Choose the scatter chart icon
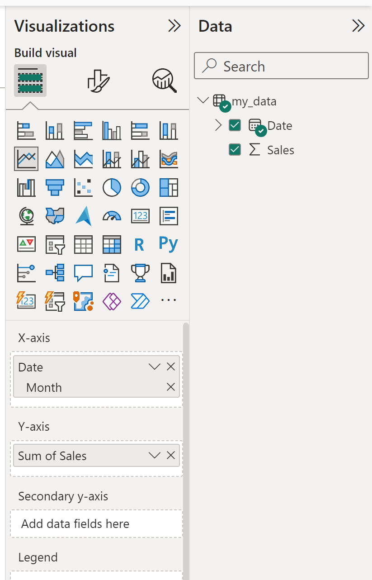Image resolution: width=372 pixels, height=580 pixels. (x=83, y=187)
